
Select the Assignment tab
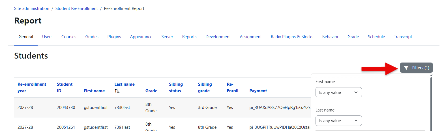coord(251,37)
